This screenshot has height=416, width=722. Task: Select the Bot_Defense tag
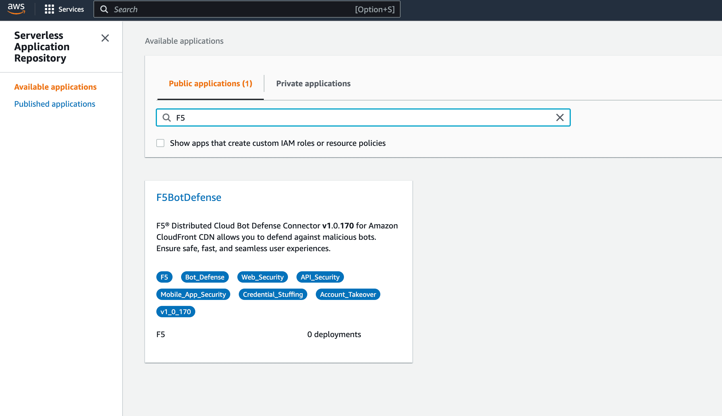pos(205,277)
